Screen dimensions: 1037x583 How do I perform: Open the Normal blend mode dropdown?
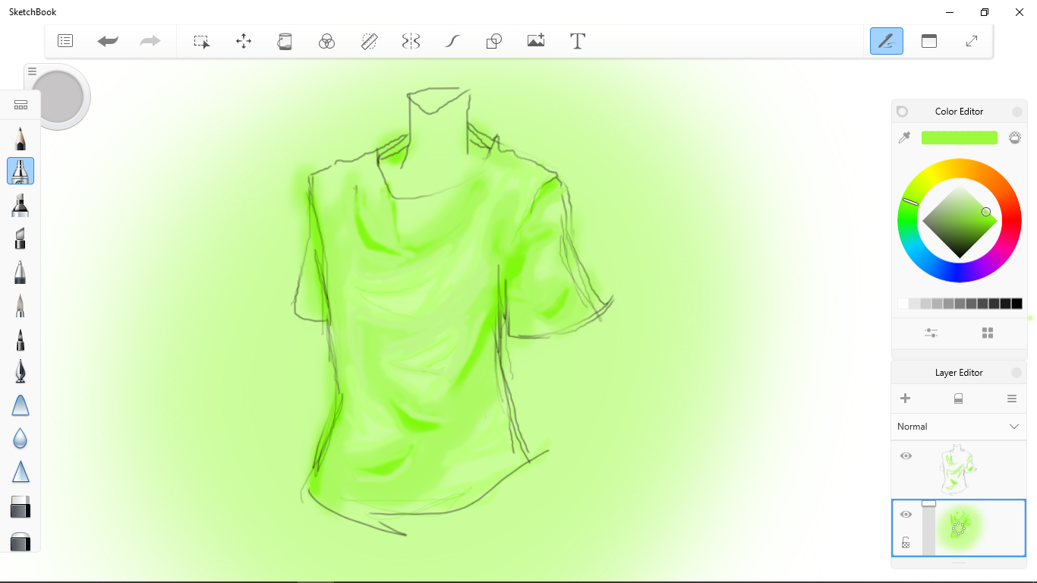click(958, 427)
